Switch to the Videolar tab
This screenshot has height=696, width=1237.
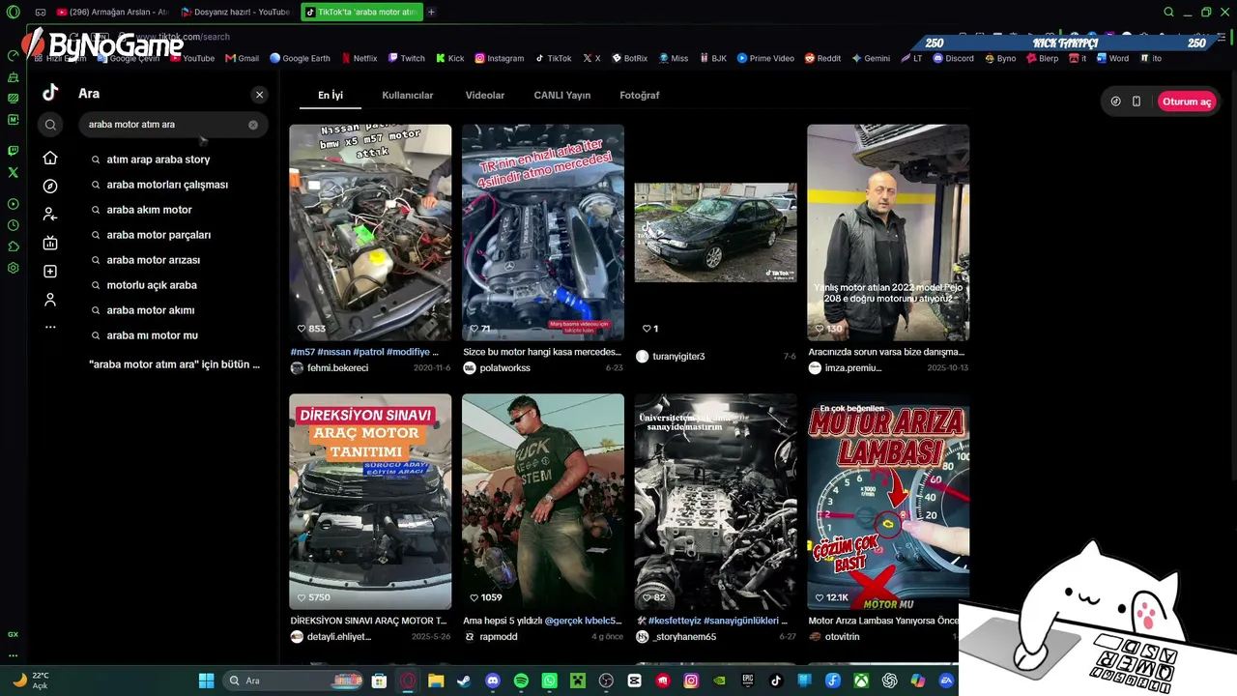pyautogui.click(x=485, y=96)
